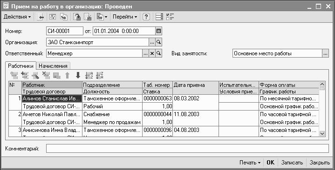Click the checklist options toolbar icon

pos(170,17)
